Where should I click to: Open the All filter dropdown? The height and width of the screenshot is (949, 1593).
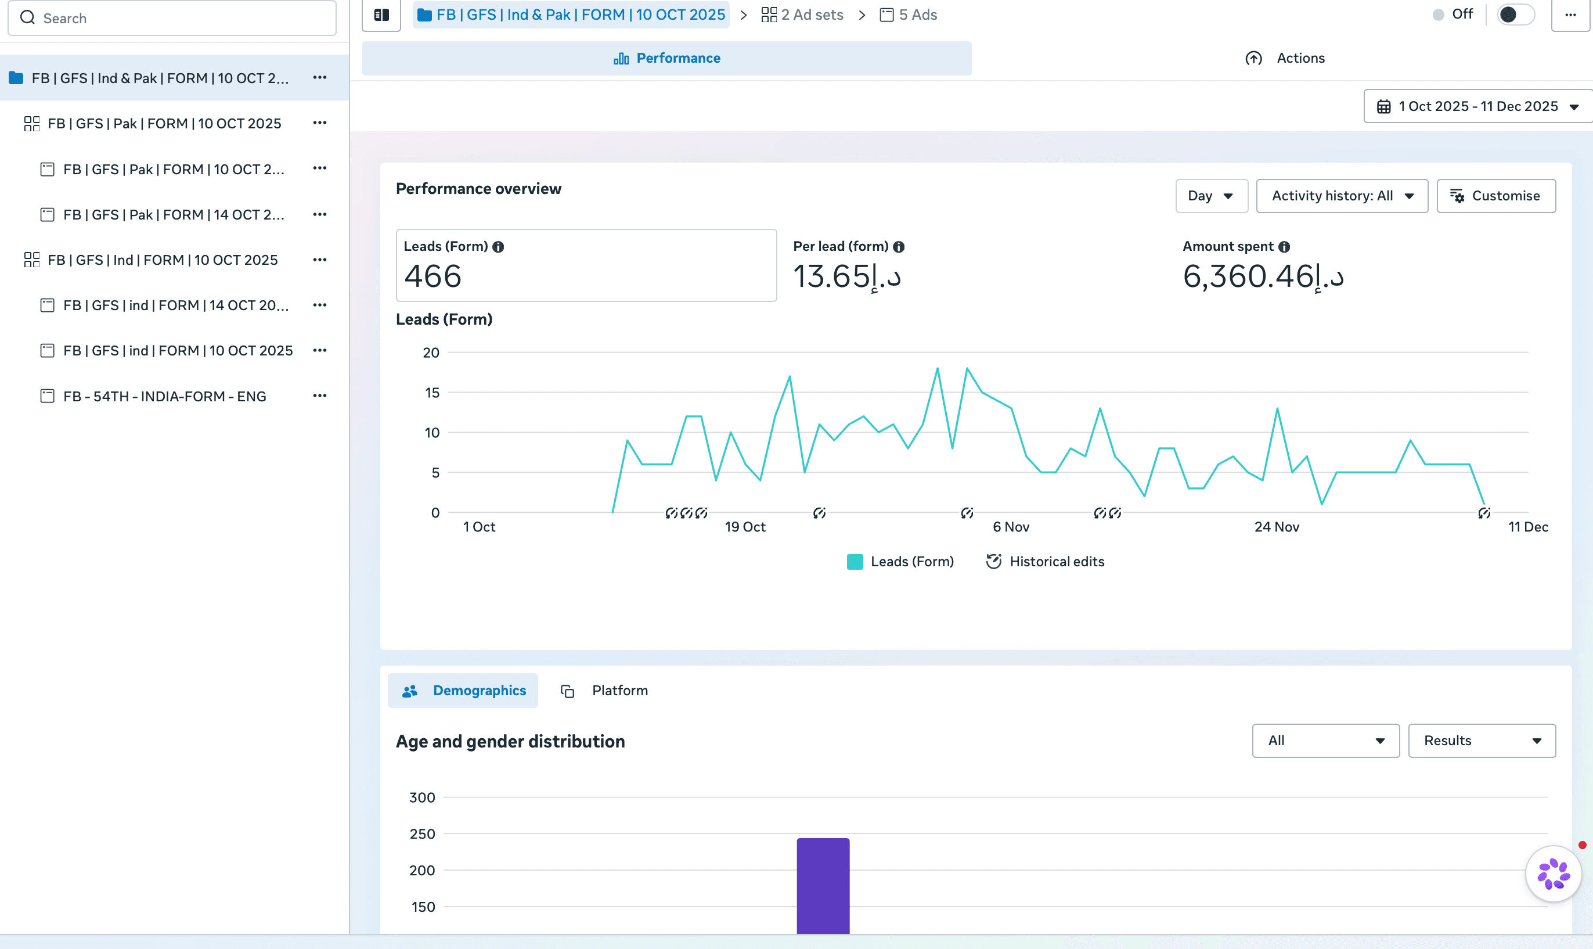point(1326,740)
